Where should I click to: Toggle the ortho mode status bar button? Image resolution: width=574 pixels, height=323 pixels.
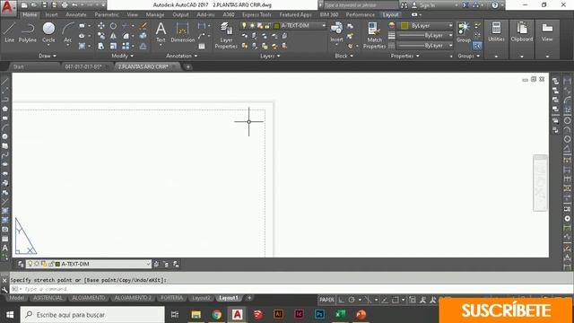click(341, 300)
